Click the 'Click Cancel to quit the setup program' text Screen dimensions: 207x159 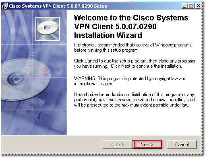tap(135, 63)
